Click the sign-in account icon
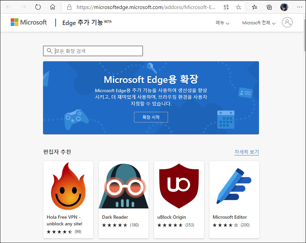 tap(287, 22)
